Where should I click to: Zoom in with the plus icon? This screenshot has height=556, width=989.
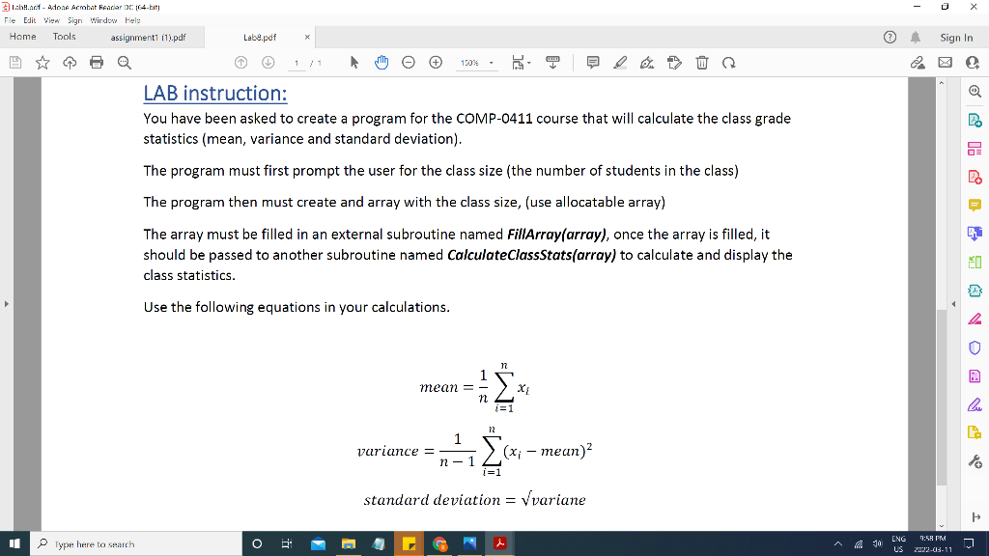tap(436, 63)
